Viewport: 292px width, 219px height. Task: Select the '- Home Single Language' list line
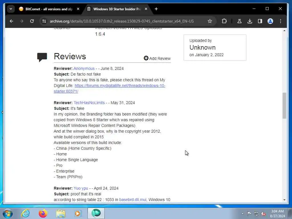[x=76, y=160]
